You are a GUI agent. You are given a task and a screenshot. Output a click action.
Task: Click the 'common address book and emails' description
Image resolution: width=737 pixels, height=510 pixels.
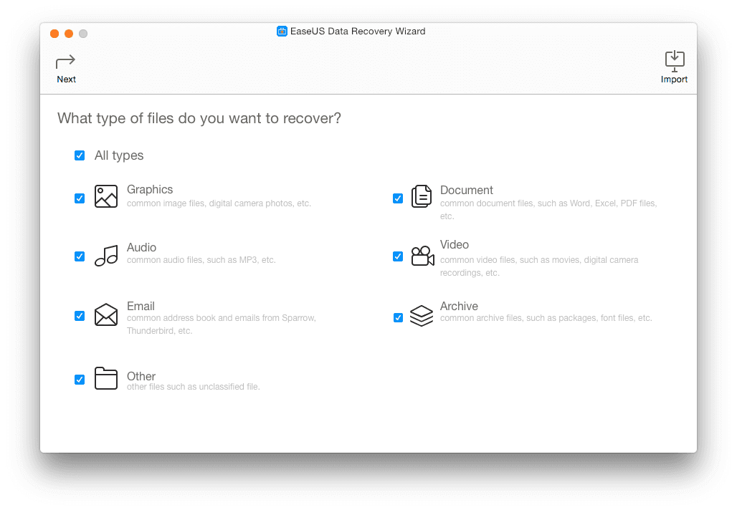(x=222, y=324)
